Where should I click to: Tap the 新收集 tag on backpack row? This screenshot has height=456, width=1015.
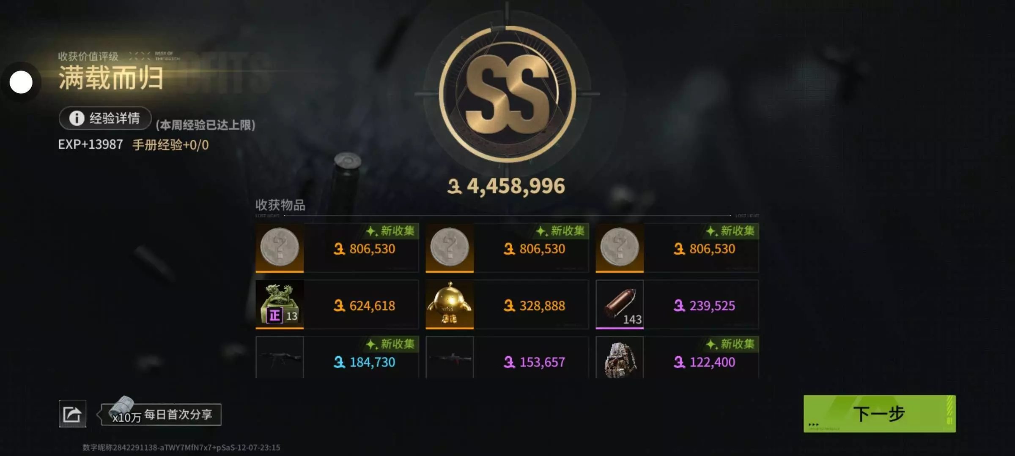click(731, 344)
